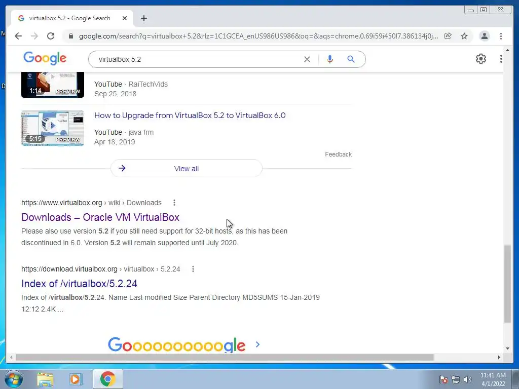Click the https://www.virtualbox.org breadcrumb URL
Image resolution: width=519 pixels, height=389 pixels.
[61, 203]
